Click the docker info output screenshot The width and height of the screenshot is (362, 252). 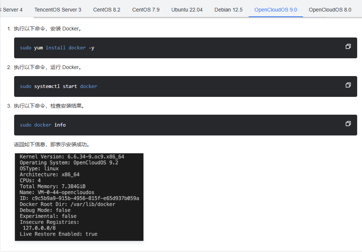click(x=79, y=197)
